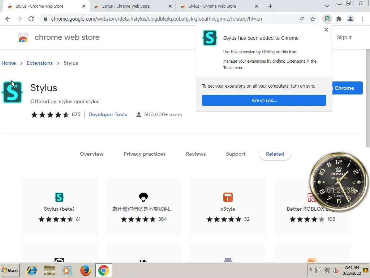Click the Chrome taskbar icon
The height and width of the screenshot is (278, 370).
click(x=104, y=270)
